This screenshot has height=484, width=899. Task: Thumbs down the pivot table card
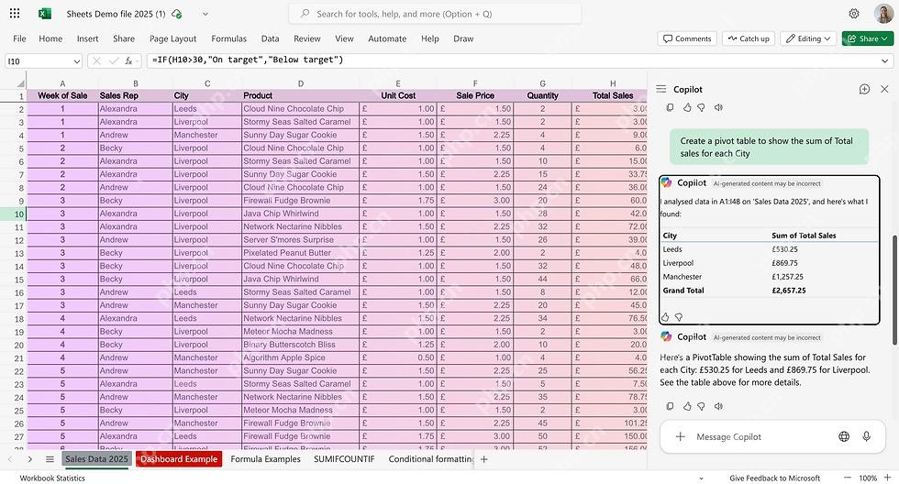[679, 317]
